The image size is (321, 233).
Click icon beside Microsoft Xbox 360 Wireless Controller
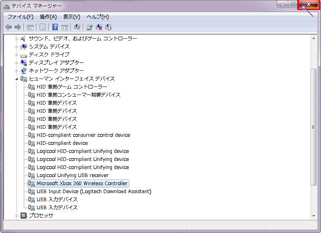(31, 183)
